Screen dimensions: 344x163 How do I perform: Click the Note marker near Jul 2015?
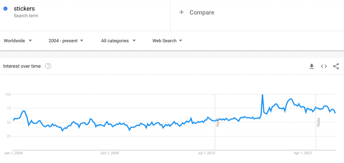(x=218, y=122)
